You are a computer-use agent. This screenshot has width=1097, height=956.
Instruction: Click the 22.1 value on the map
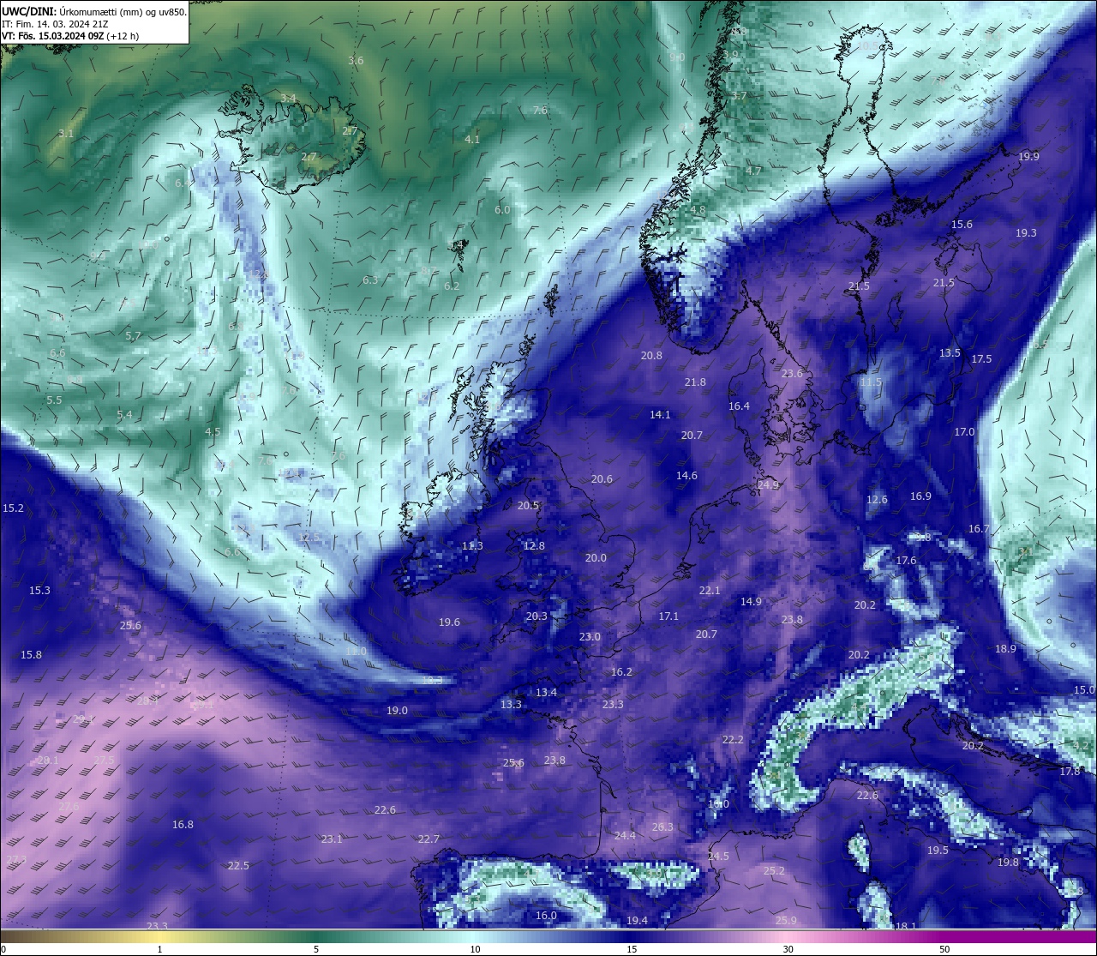[x=710, y=591]
